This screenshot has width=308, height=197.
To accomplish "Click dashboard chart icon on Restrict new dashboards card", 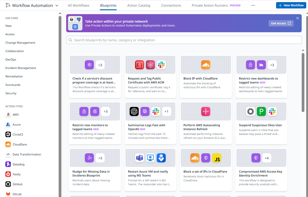I will (x=261, y=65).
